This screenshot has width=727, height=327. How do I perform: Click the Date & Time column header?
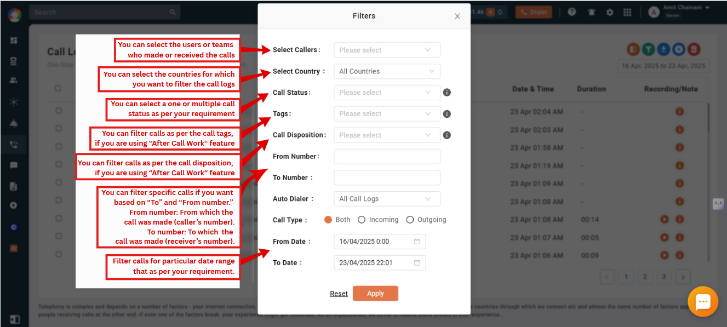tap(533, 89)
